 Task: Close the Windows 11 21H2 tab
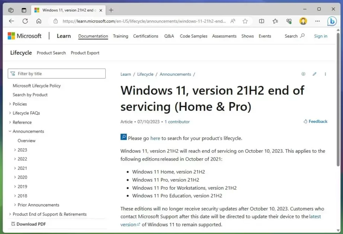(x=100, y=10)
